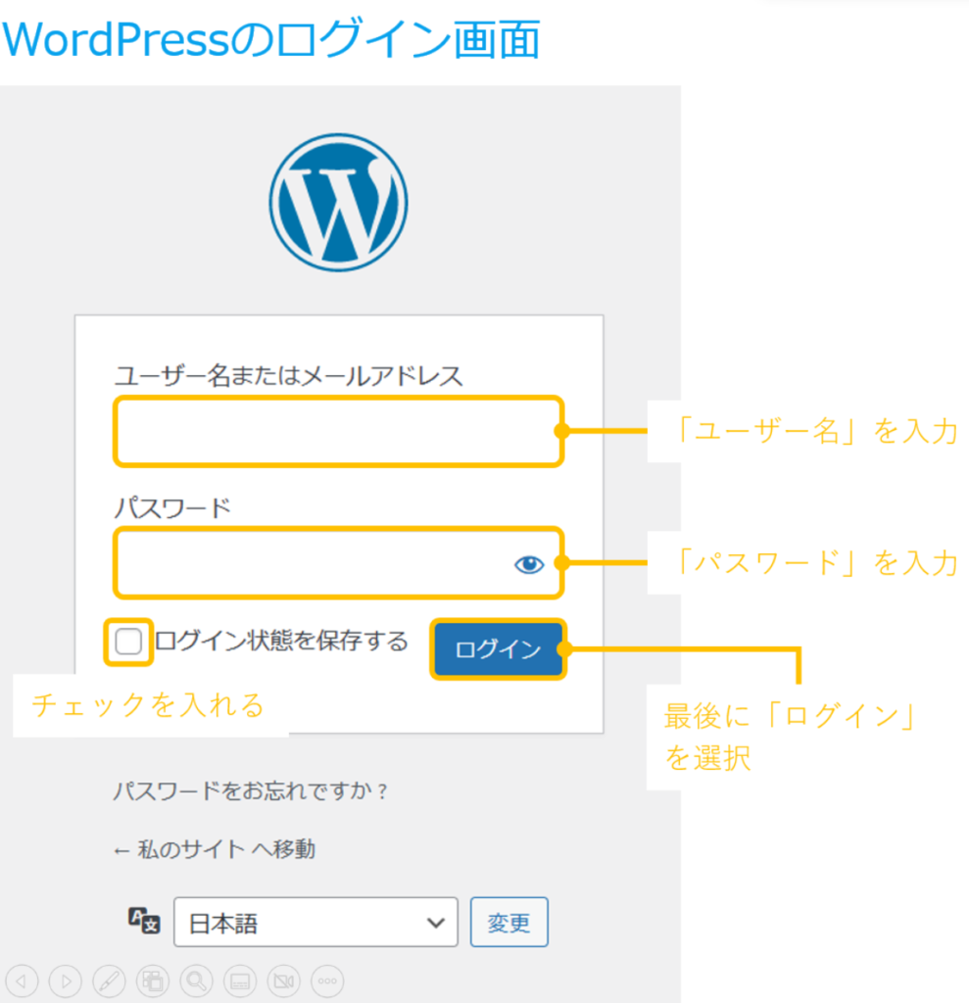Screen dimensions: 969x1003
Task: Open more slideshow options
Action: click(x=327, y=980)
